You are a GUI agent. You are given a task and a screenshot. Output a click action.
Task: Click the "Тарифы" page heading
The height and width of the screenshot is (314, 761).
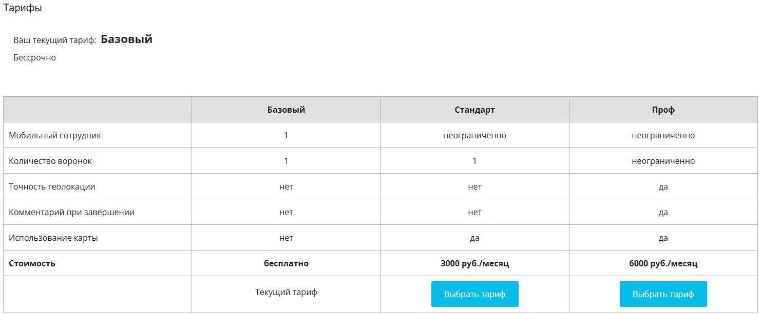click(23, 8)
